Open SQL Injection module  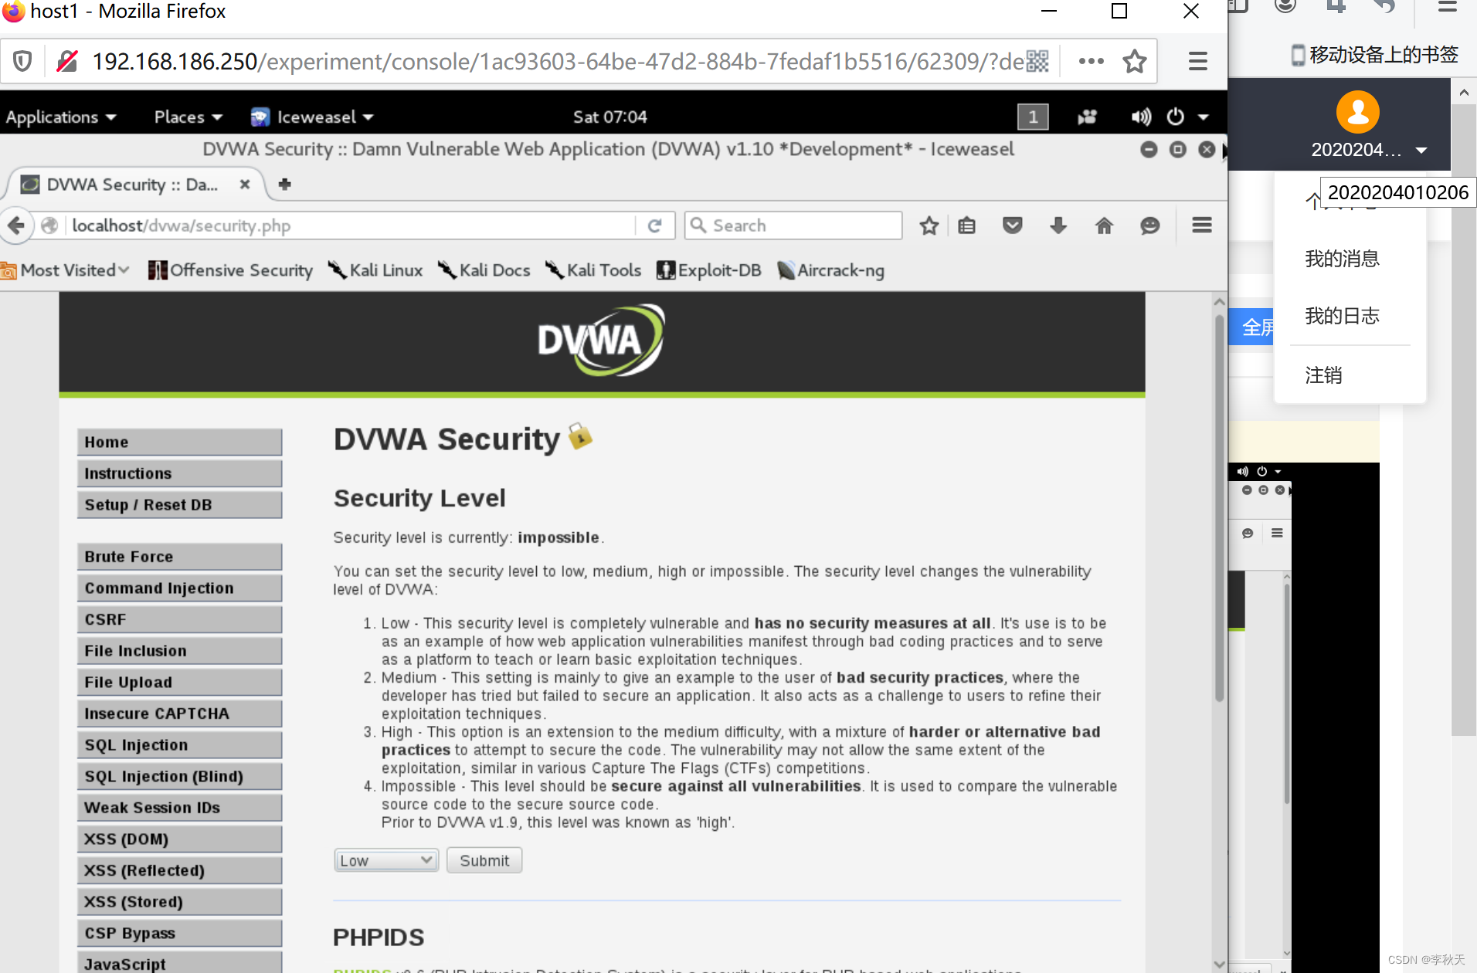pyautogui.click(x=179, y=745)
